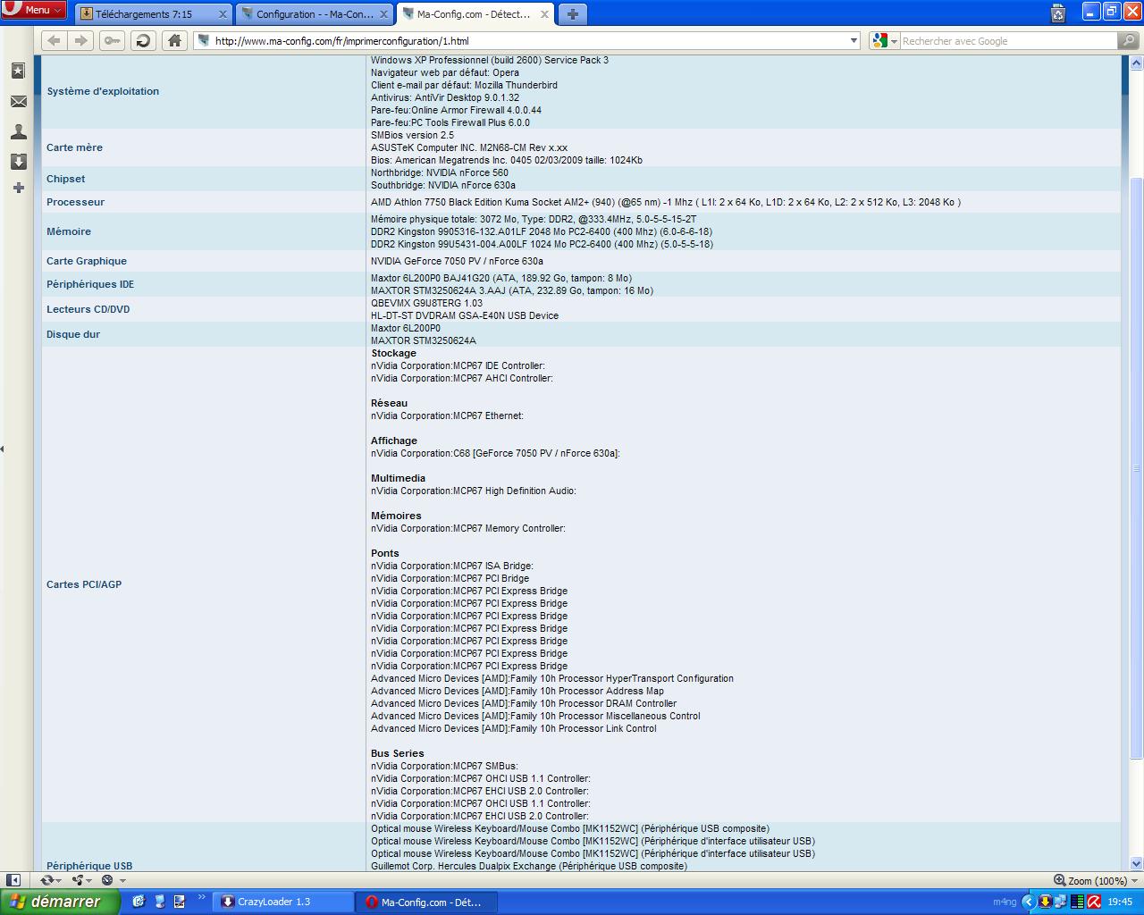Expand the quick launch overflow chevron
The height and width of the screenshot is (915, 1144).
point(202,897)
